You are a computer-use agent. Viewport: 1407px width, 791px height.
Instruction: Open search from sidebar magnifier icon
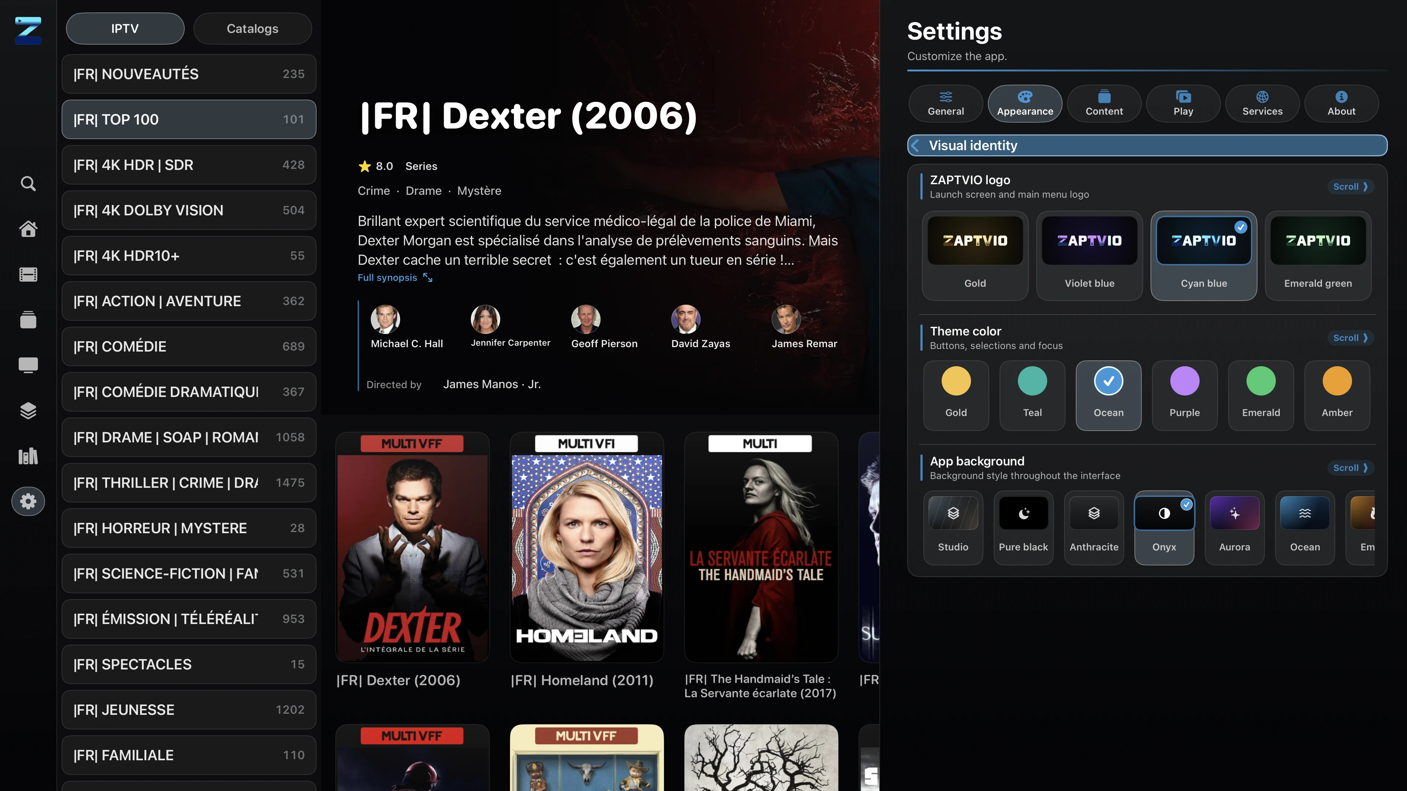29,183
